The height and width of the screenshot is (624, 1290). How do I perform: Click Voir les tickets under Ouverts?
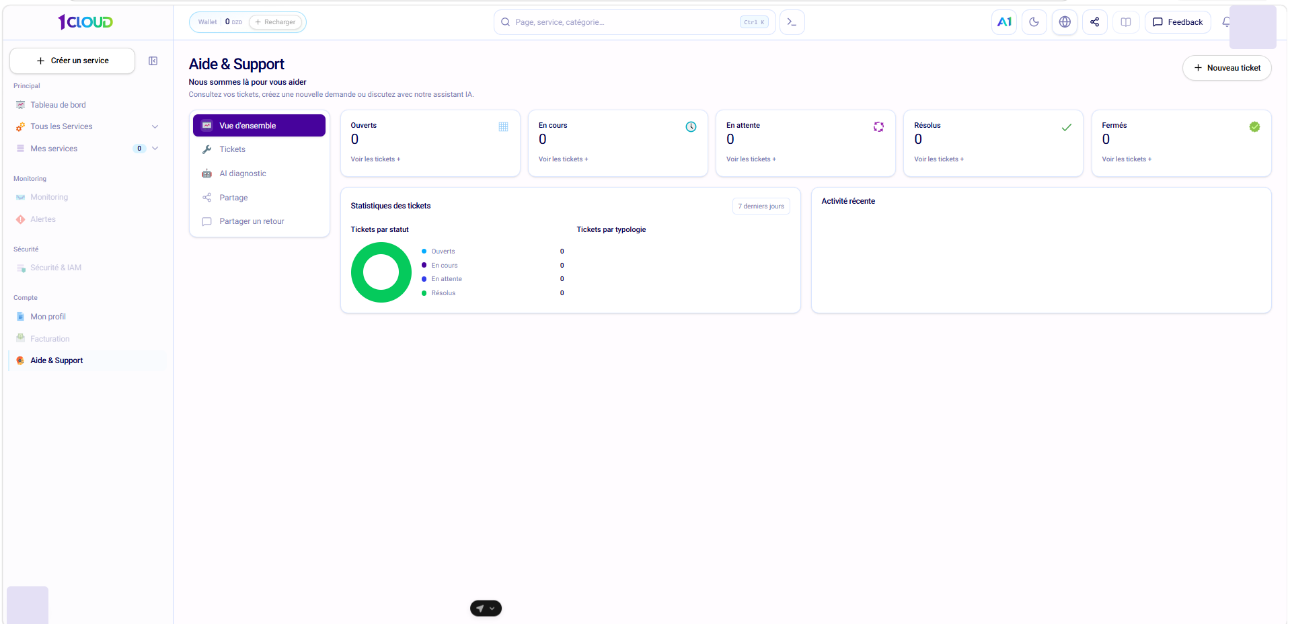point(375,159)
